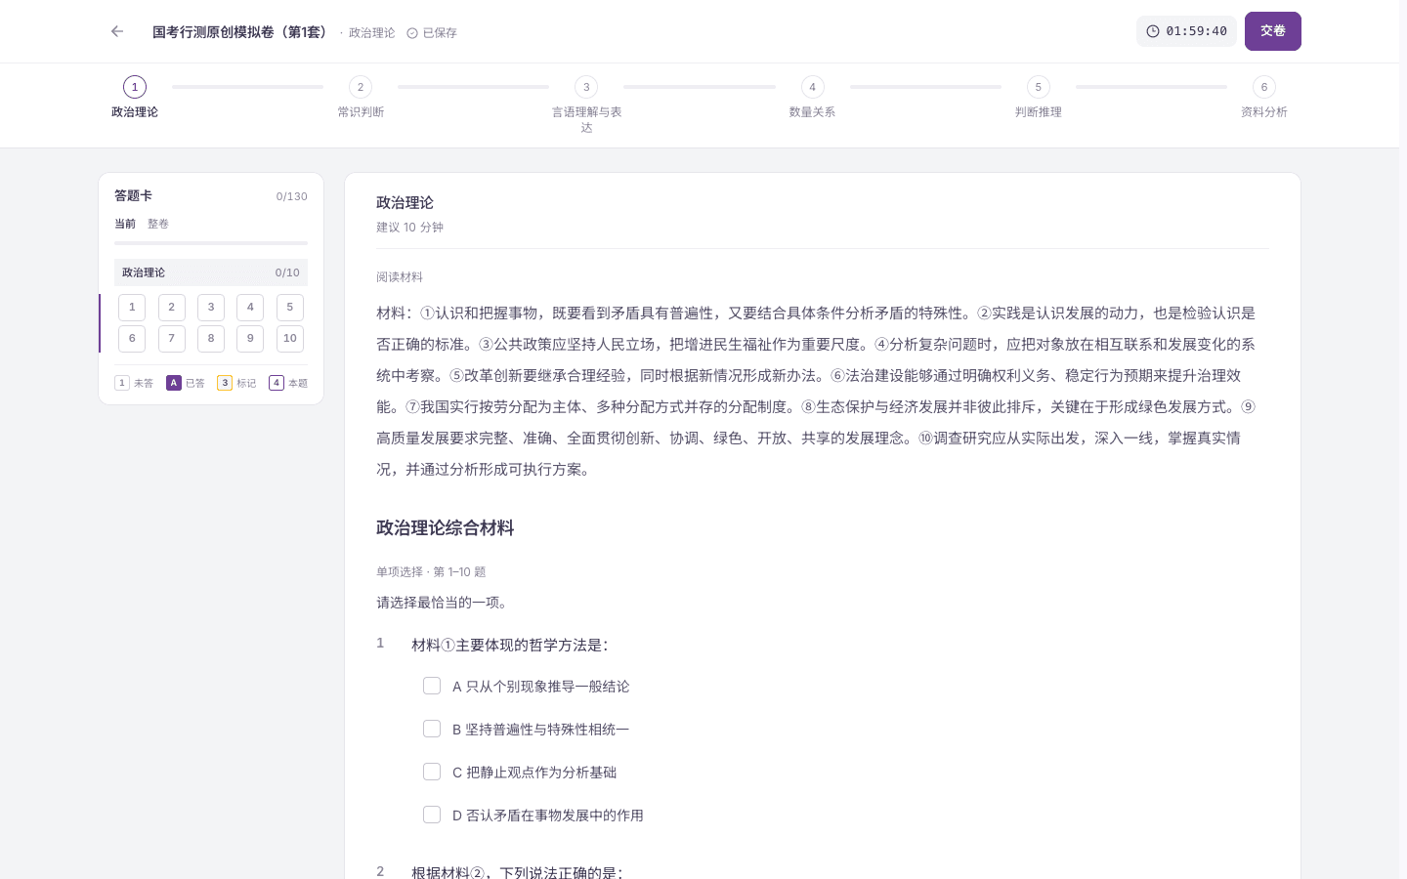This screenshot has height=879, width=1407.
Task: Click the answer card progress bar
Action: click(x=211, y=243)
